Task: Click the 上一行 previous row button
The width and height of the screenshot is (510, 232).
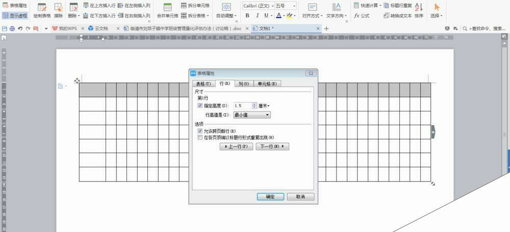Action: [237, 147]
